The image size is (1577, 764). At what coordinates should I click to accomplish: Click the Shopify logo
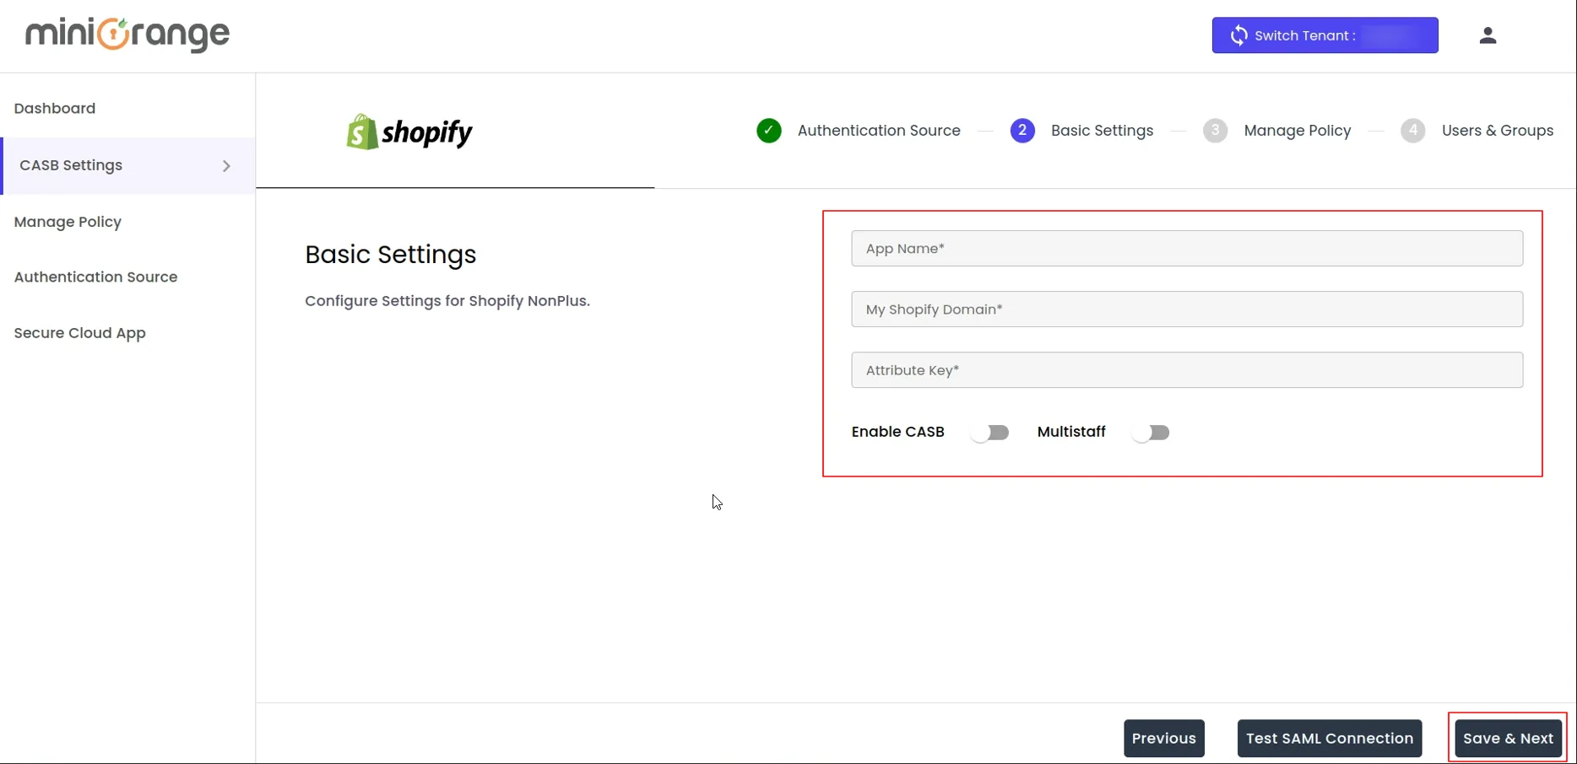click(x=409, y=132)
